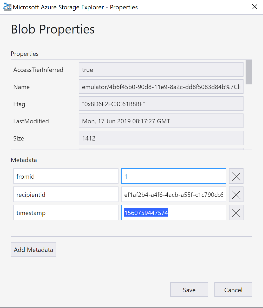Click the Azure Storage Explorer title bar icon
The height and width of the screenshot is (308, 263).
pos(7,7)
